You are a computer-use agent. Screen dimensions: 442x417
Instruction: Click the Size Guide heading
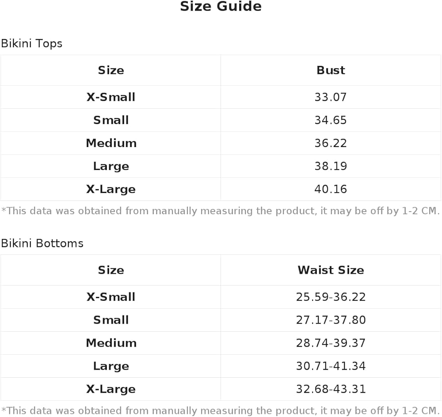click(221, 6)
